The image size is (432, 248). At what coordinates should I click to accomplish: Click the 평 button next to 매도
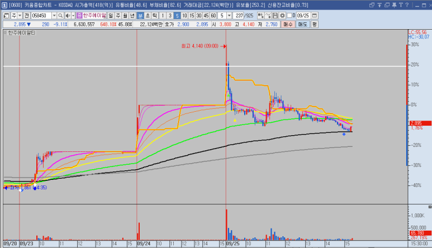(314, 25)
